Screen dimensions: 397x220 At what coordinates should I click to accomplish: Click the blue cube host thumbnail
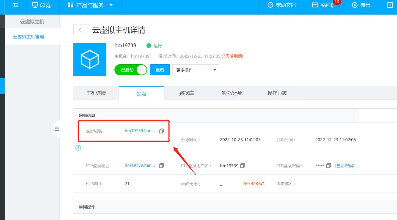click(x=90, y=59)
